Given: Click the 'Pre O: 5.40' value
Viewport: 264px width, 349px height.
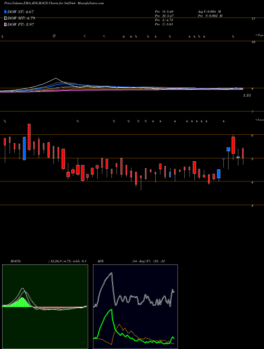Looking at the screenshot, I should [x=164, y=11].
